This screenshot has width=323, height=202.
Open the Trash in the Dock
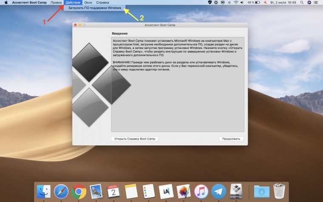pyautogui.click(x=279, y=191)
